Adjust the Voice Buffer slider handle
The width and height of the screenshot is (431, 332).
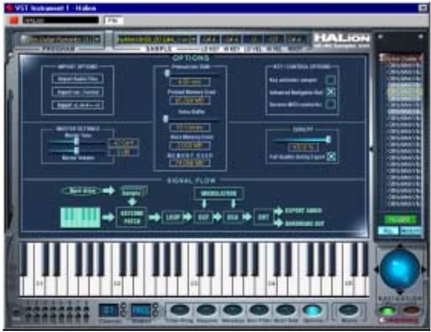(x=165, y=118)
